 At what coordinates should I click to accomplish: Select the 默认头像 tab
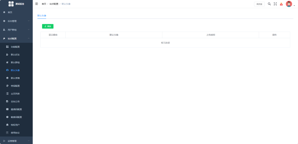click(42, 16)
